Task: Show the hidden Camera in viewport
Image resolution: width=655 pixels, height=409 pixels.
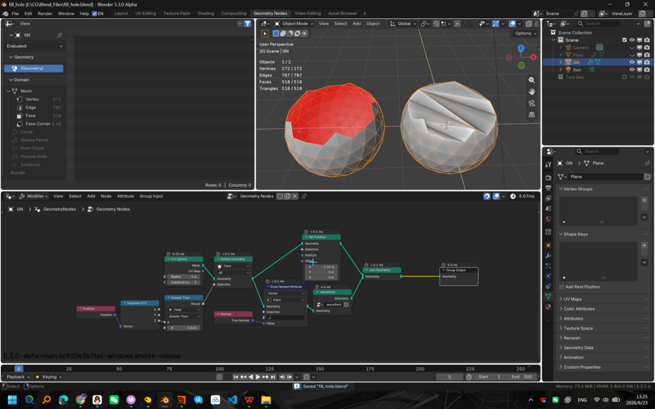Action: tap(632, 48)
